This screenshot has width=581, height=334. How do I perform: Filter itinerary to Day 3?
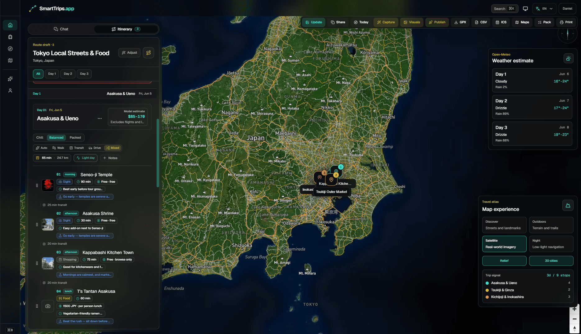coord(84,74)
